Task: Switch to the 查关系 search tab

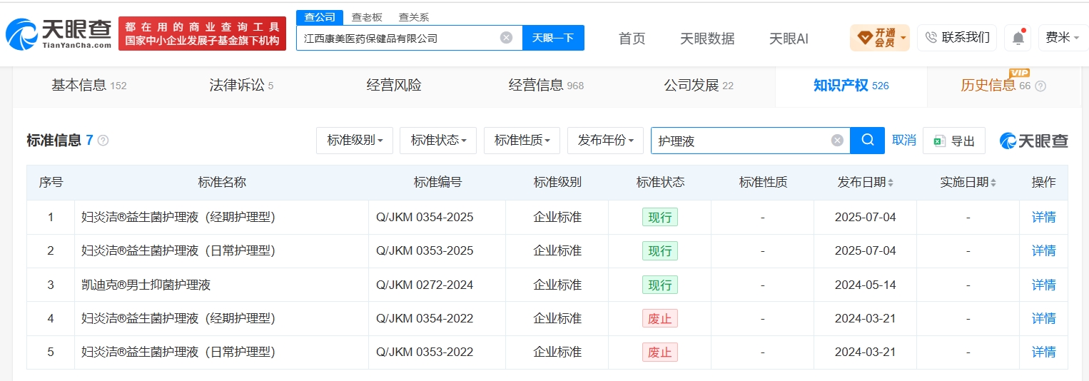Action: click(414, 17)
